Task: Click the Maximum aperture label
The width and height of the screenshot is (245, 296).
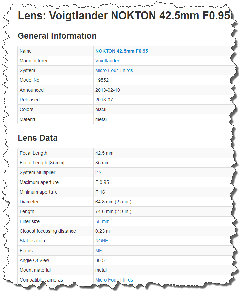Action: pyautogui.click(x=39, y=183)
